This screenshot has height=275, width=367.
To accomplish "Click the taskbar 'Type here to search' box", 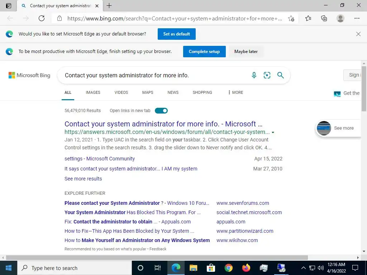I will (x=75, y=268).
